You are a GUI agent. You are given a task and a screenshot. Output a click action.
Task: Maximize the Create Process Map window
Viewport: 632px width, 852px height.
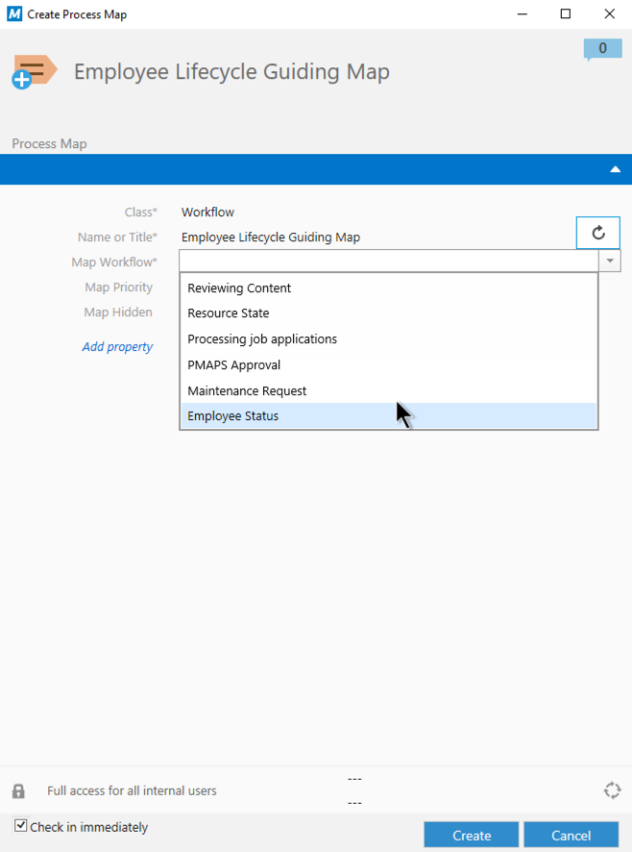(565, 14)
